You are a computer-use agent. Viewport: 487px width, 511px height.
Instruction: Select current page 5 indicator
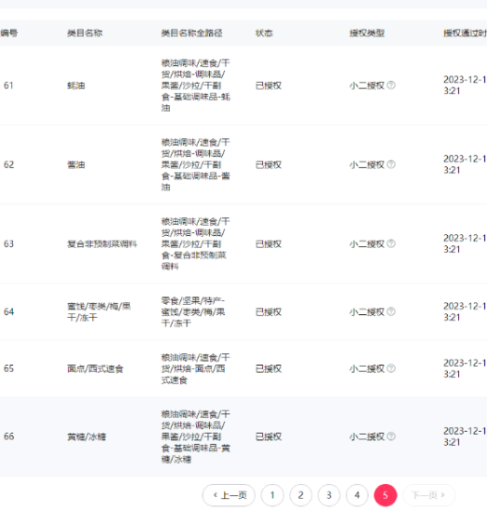pyautogui.click(x=386, y=495)
